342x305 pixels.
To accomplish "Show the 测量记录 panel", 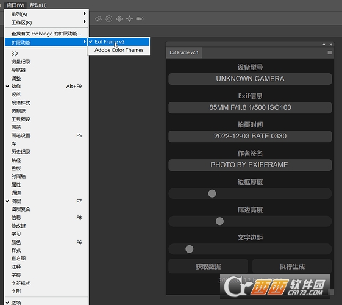I will tap(46, 62).
